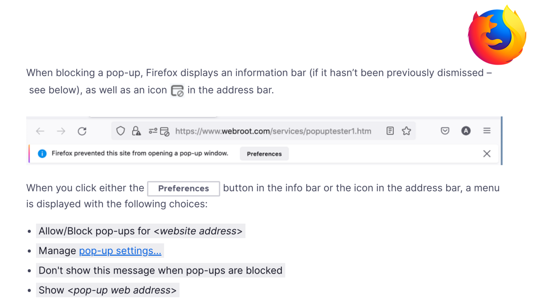Open the pop-up settings link
539x308 pixels.
tap(120, 251)
